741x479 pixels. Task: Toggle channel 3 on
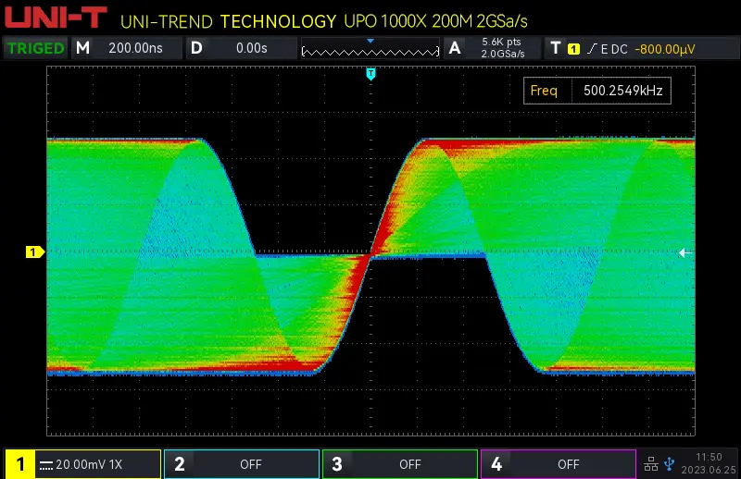pyautogui.click(x=400, y=464)
